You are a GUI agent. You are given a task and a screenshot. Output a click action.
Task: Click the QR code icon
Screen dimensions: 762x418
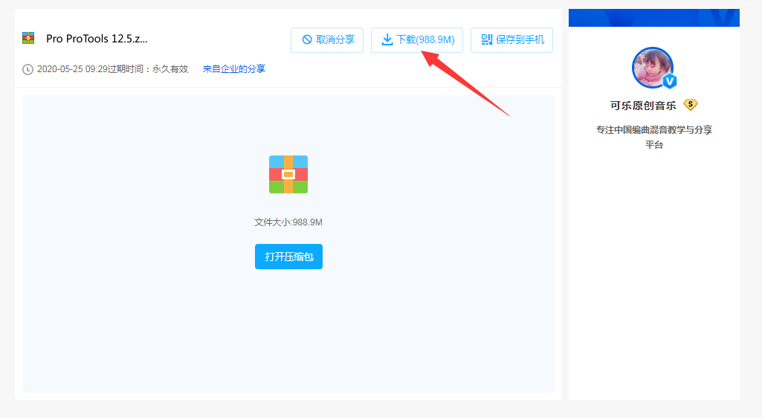click(487, 39)
